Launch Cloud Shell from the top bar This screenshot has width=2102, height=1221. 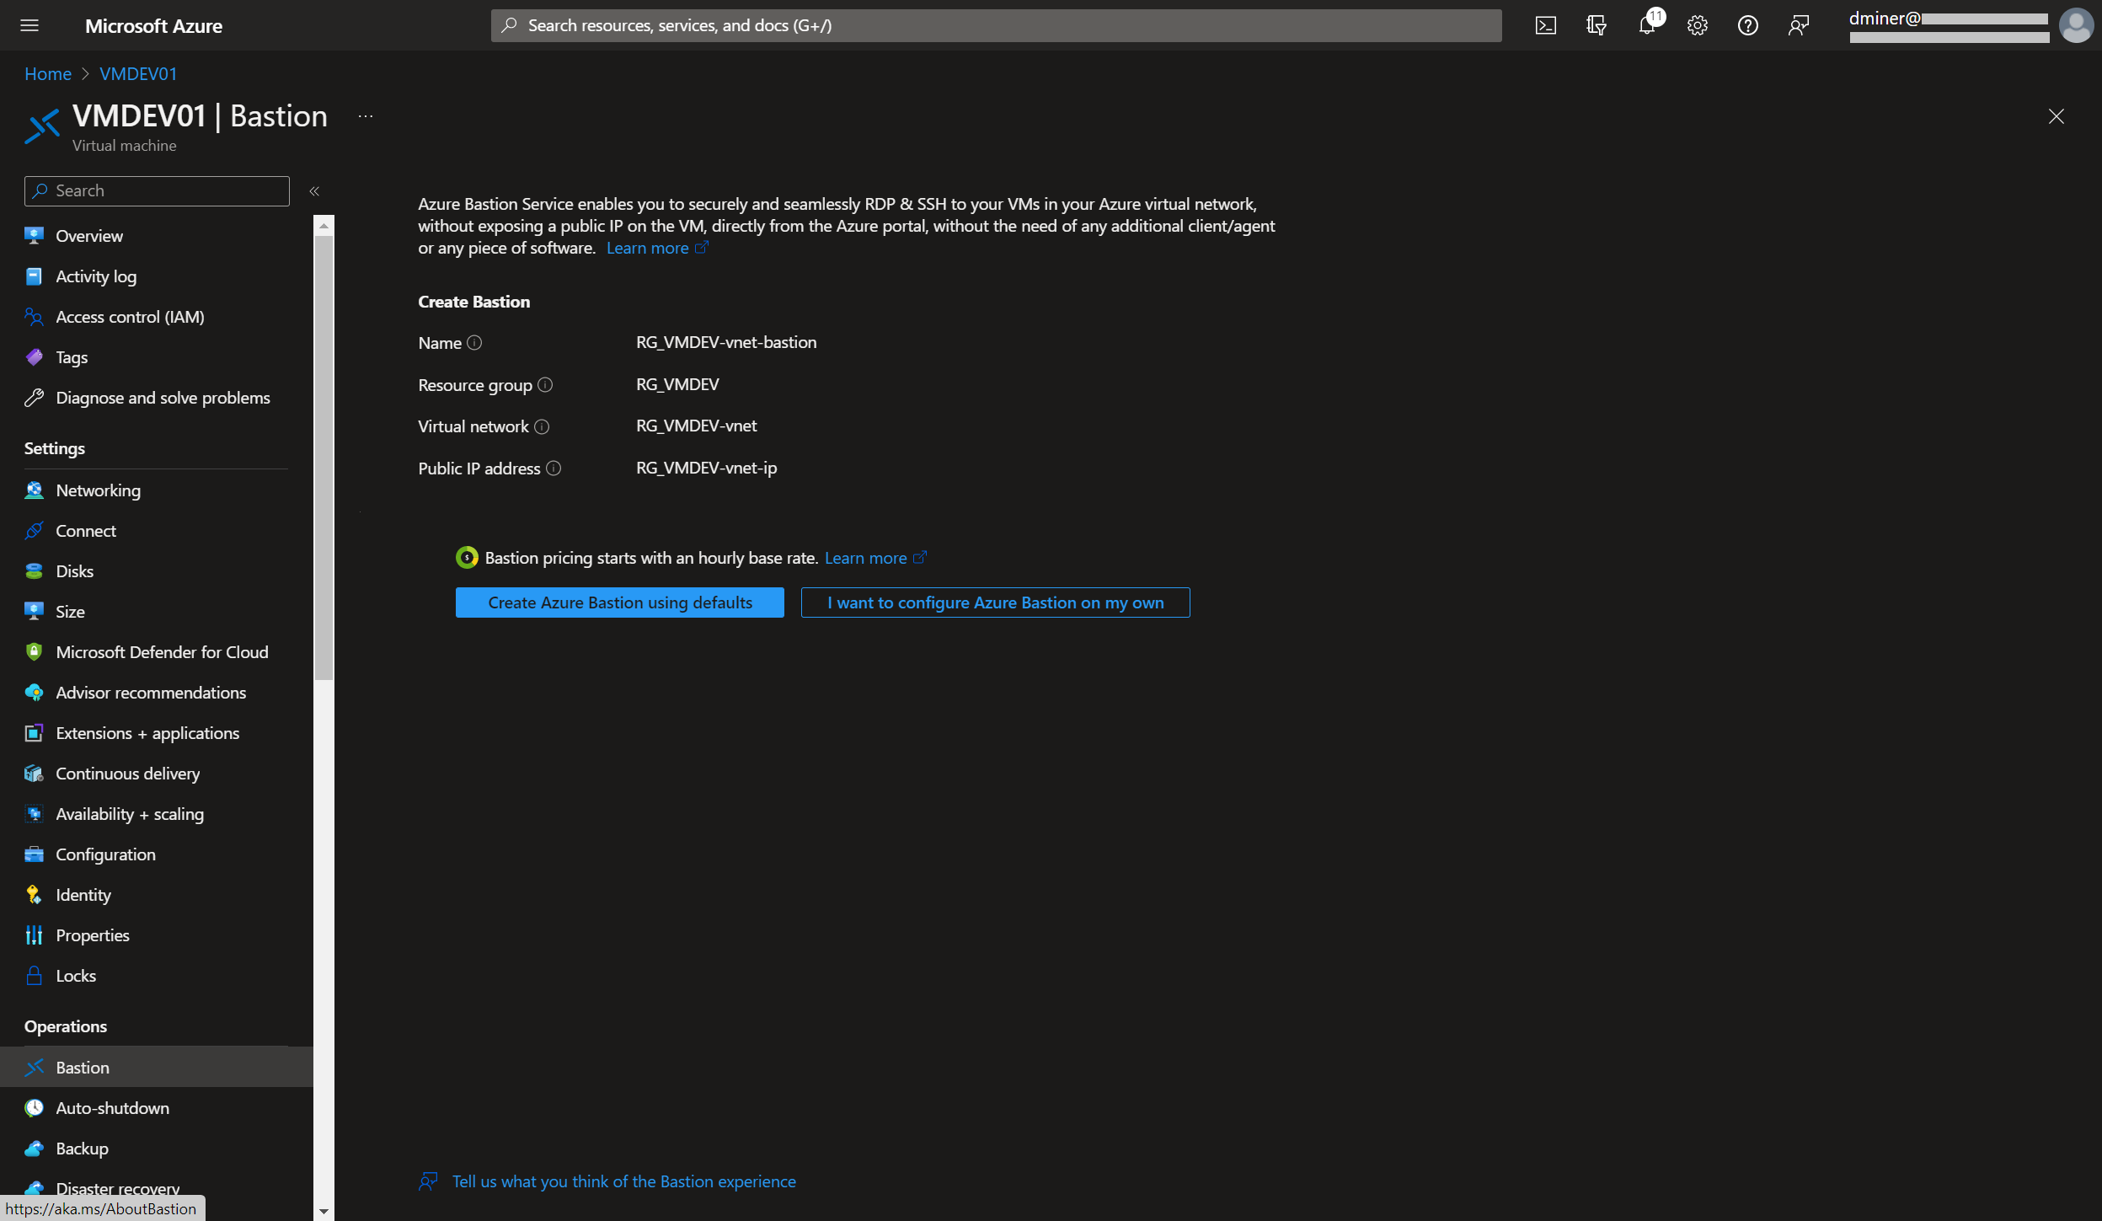click(x=1545, y=25)
